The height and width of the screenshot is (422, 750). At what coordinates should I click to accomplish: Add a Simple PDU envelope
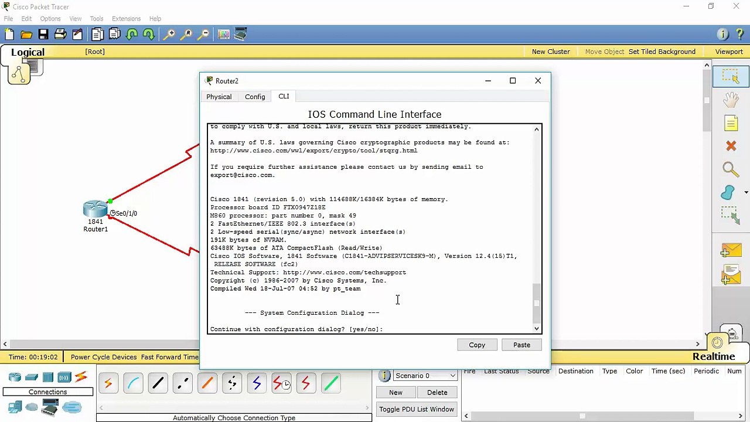click(731, 251)
